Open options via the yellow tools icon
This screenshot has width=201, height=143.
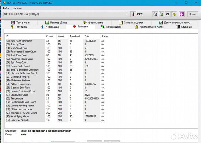174,14
